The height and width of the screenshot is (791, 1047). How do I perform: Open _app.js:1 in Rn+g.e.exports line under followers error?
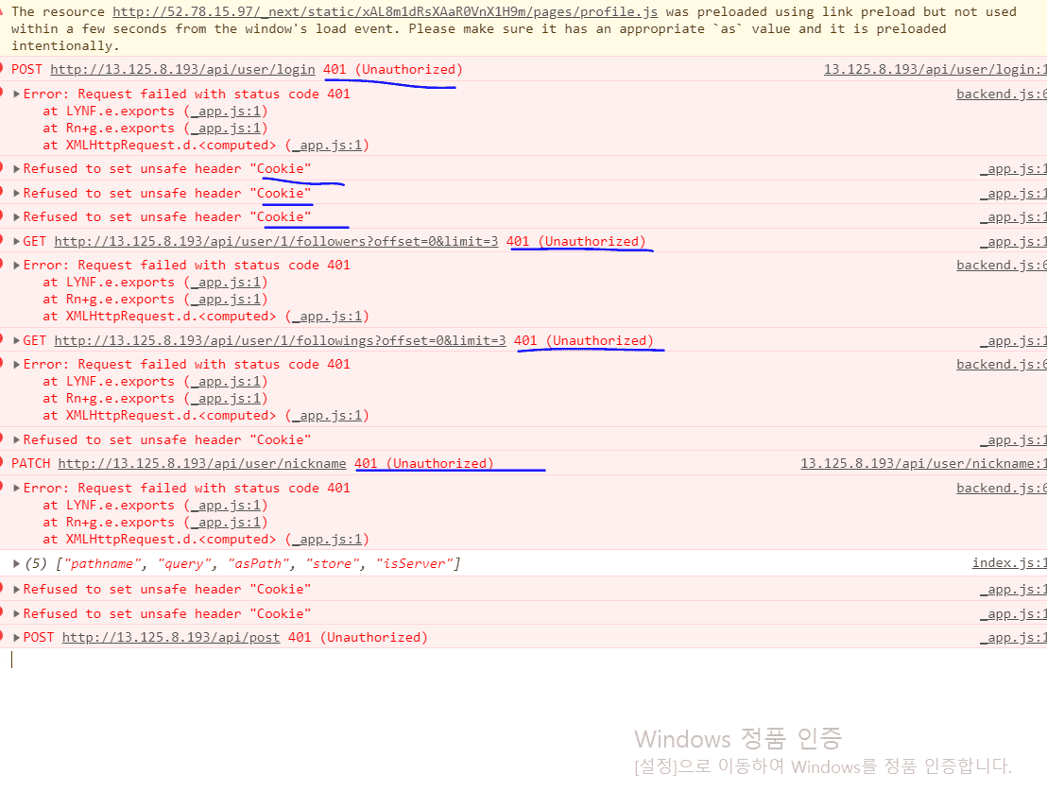point(226,300)
